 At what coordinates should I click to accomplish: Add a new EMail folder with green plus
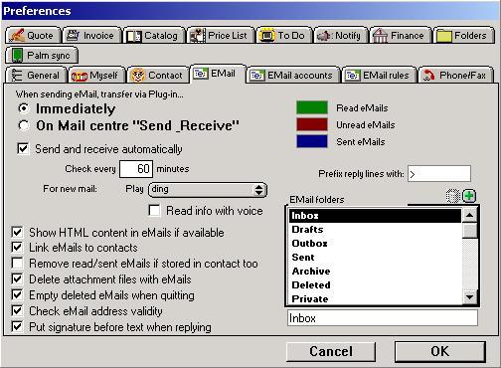469,196
